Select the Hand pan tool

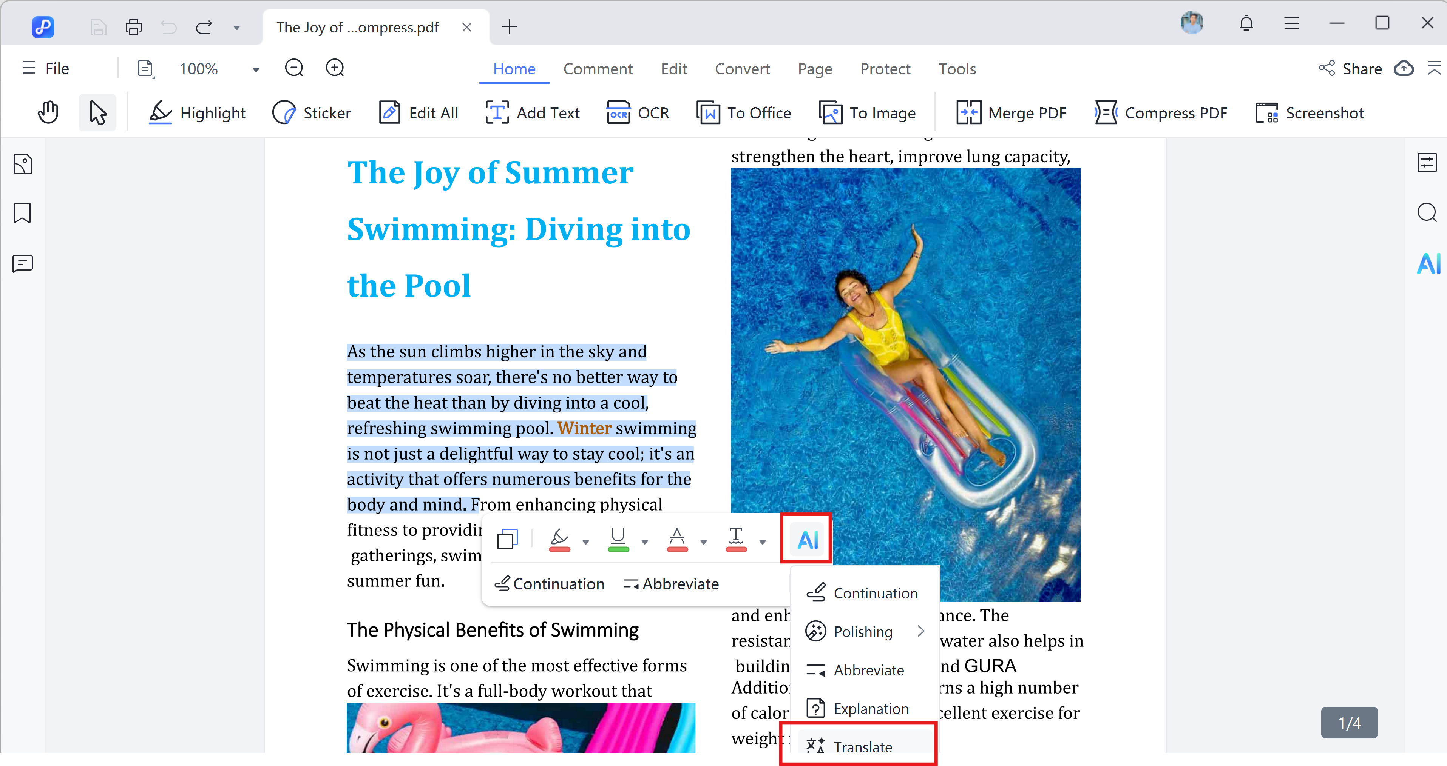[x=48, y=113]
